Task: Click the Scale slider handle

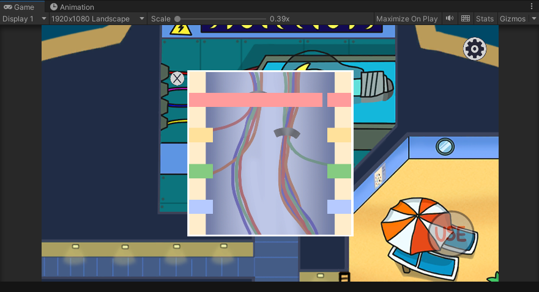Action: pos(177,19)
